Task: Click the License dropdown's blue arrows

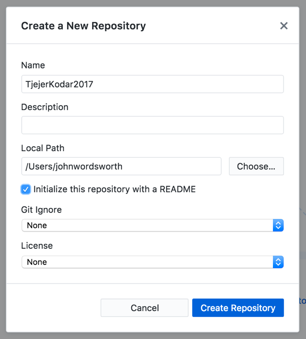Action: tap(278, 262)
